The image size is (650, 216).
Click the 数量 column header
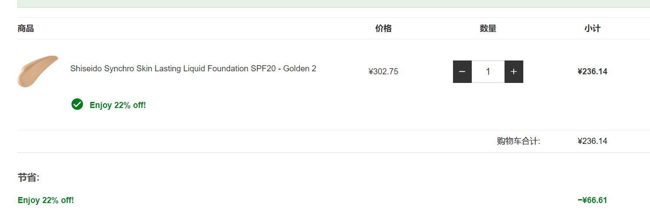488,29
